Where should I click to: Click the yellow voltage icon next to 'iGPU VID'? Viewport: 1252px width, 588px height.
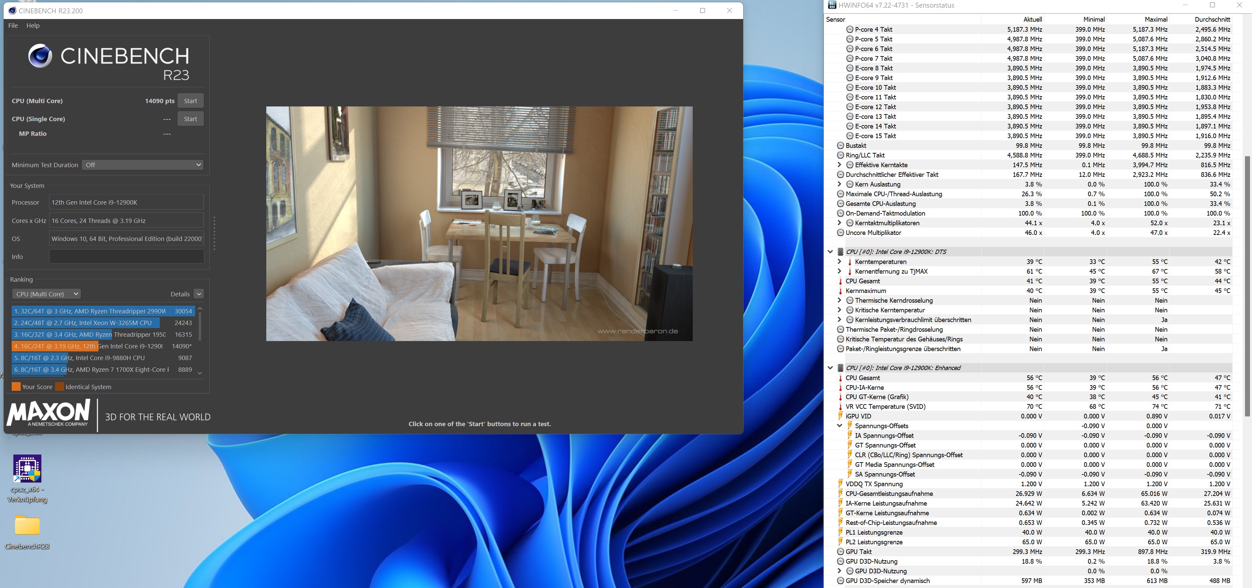(x=841, y=416)
